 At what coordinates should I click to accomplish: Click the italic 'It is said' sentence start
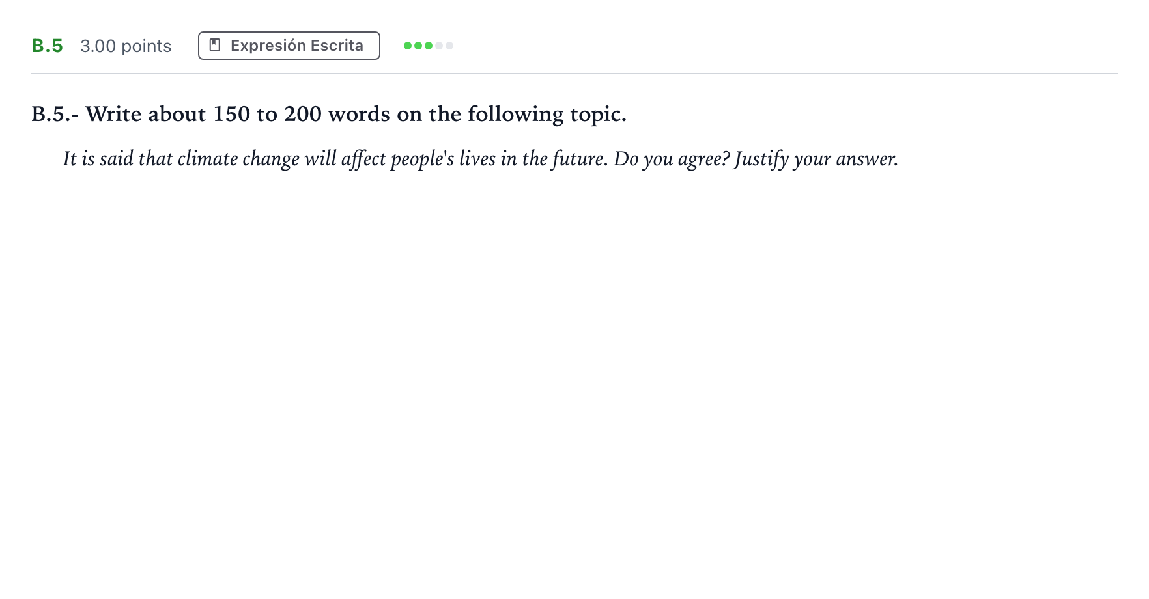98,158
